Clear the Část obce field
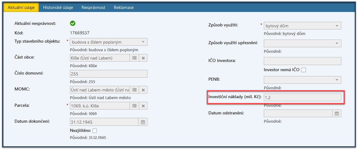This screenshot has height=150, width=358. (x=143, y=58)
